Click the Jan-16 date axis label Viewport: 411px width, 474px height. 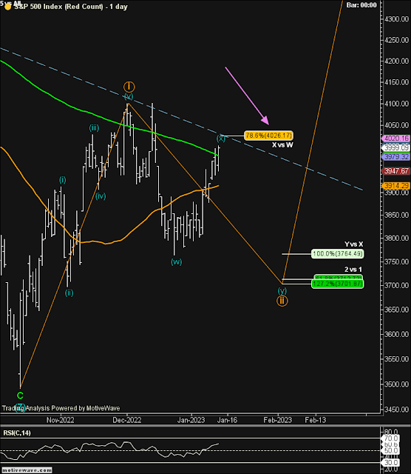coord(228,420)
